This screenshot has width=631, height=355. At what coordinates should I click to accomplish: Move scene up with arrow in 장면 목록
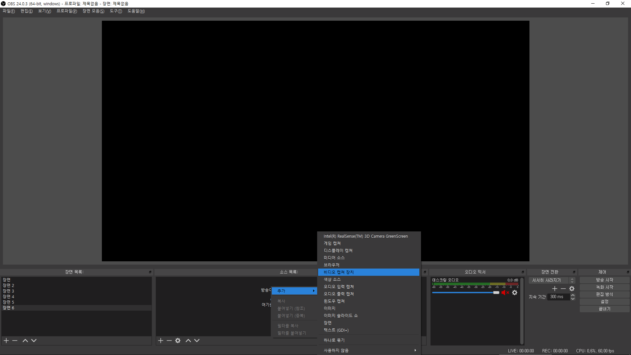point(25,341)
